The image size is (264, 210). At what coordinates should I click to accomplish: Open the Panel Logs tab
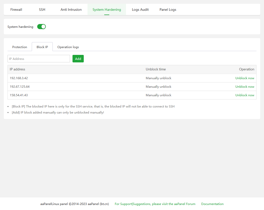tap(168, 10)
